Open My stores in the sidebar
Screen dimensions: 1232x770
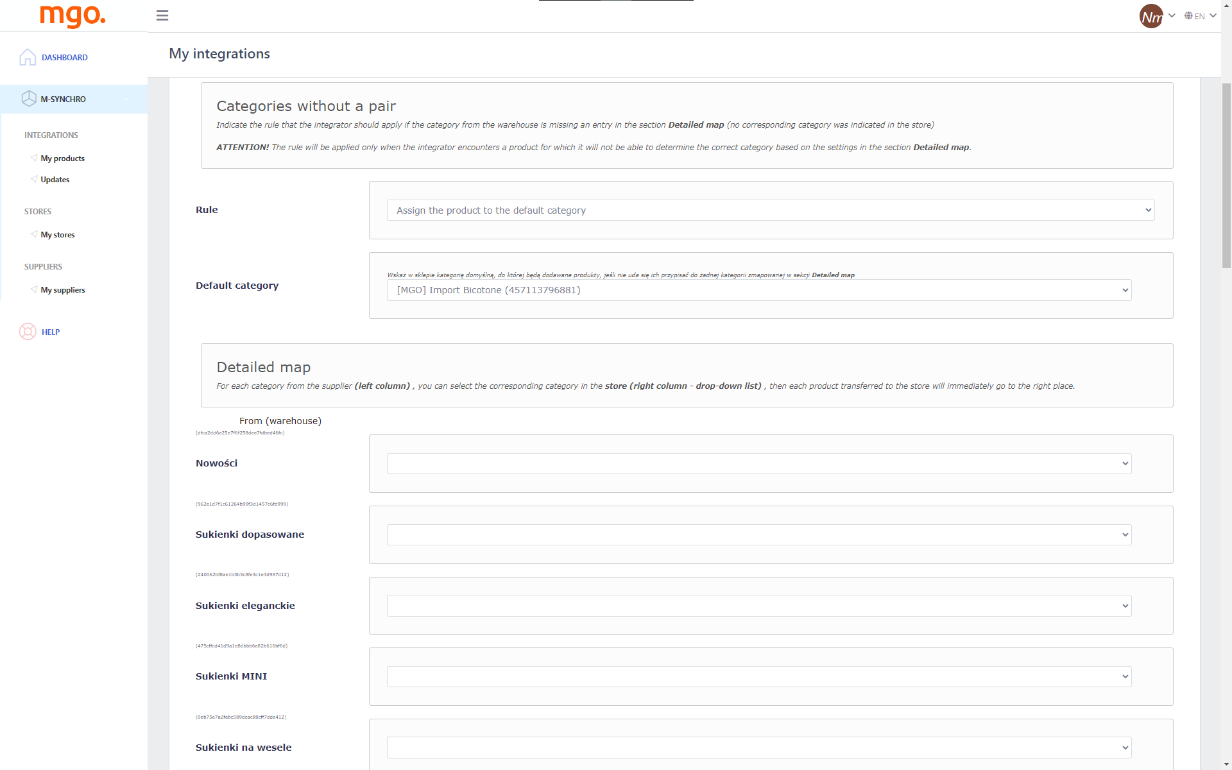pyautogui.click(x=57, y=235)
